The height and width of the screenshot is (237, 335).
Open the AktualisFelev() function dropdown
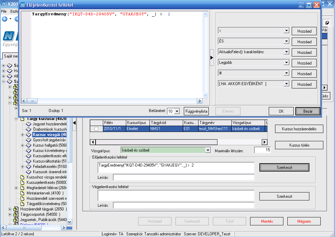click(286, 52)
